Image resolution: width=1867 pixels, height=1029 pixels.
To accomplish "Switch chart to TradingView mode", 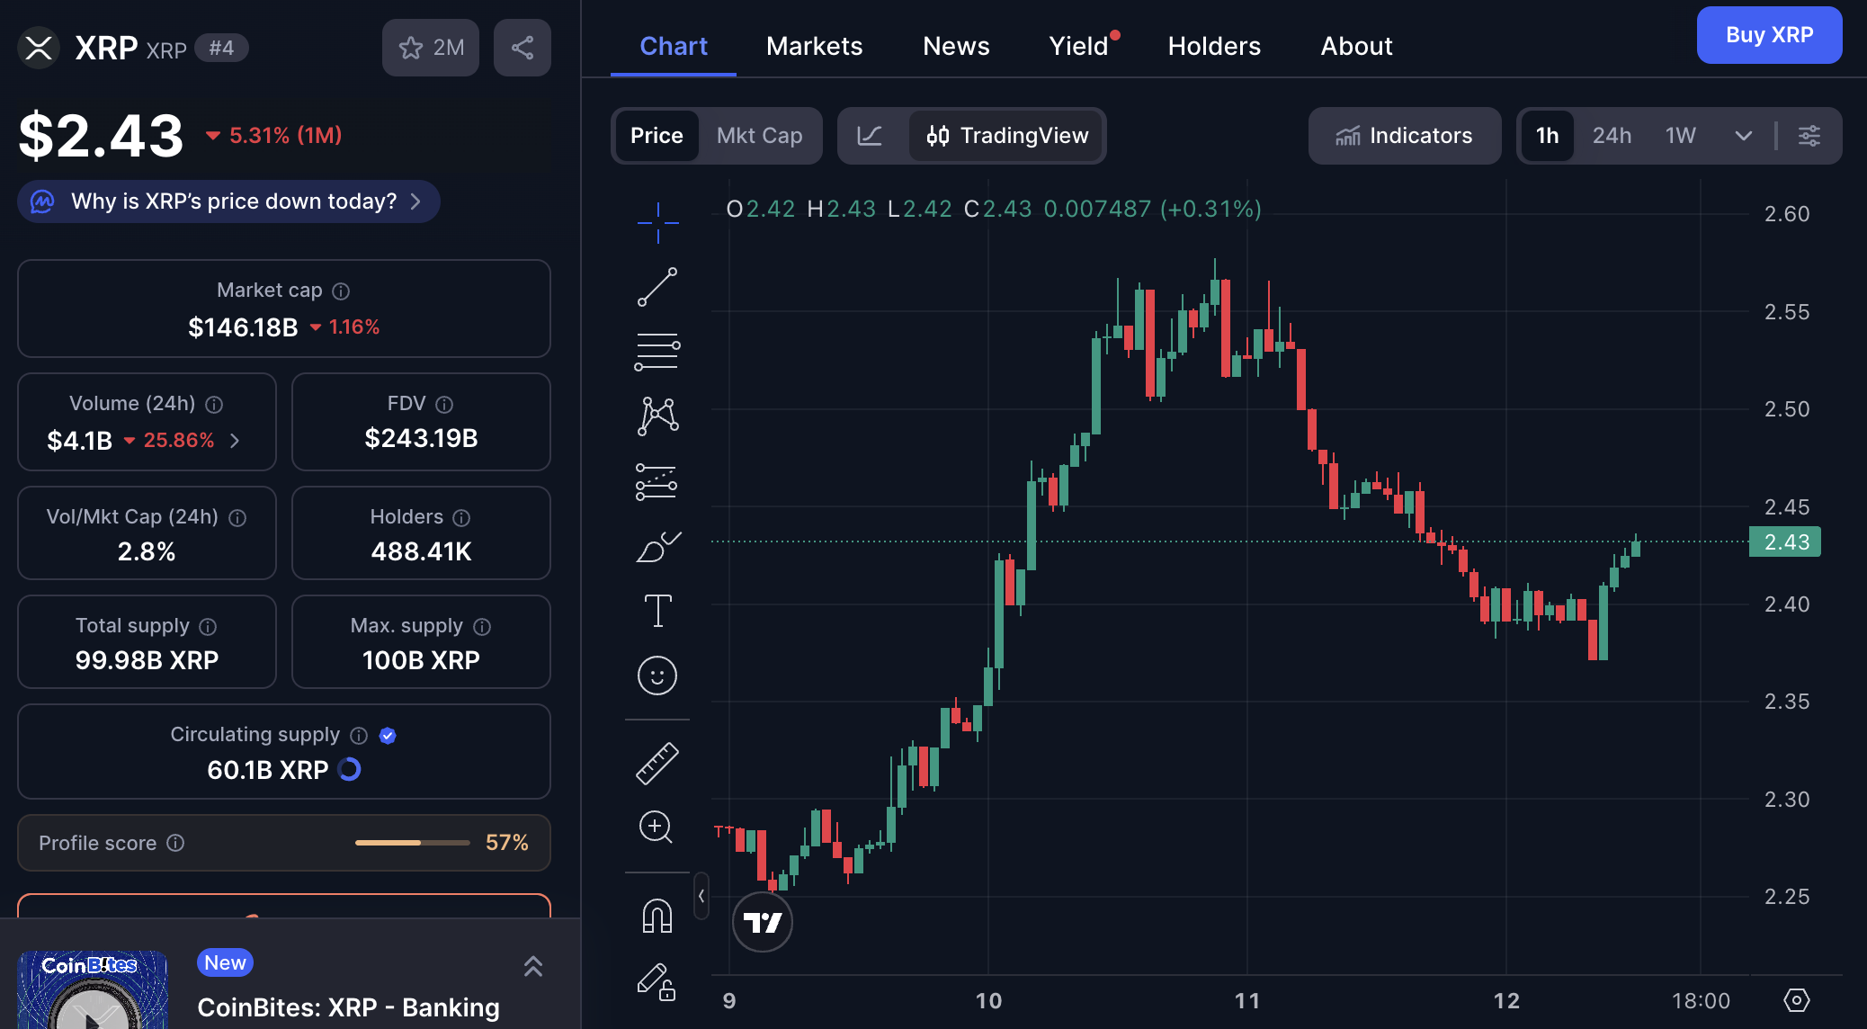I will tap(1006, 136).
